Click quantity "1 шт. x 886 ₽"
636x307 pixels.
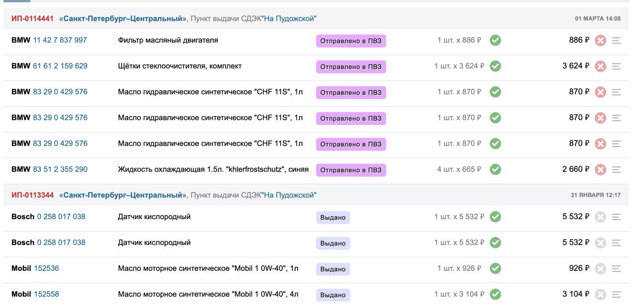click(x=460, y=40)
